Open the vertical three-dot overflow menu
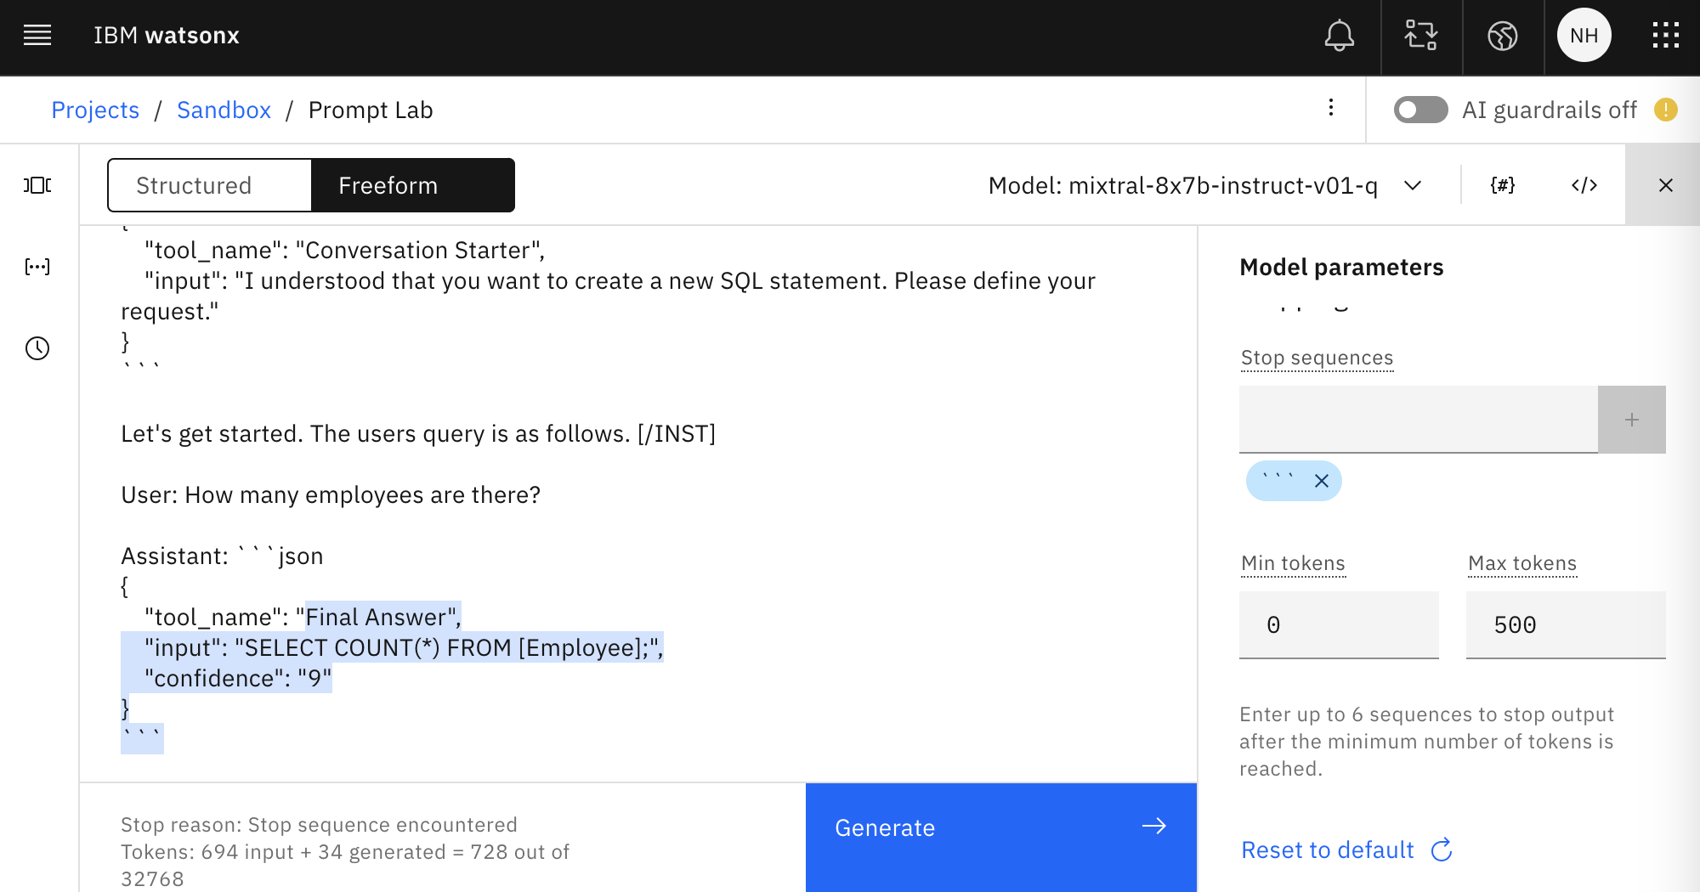This screenshot has height=892, width=1700. [x=1330, y=108]
